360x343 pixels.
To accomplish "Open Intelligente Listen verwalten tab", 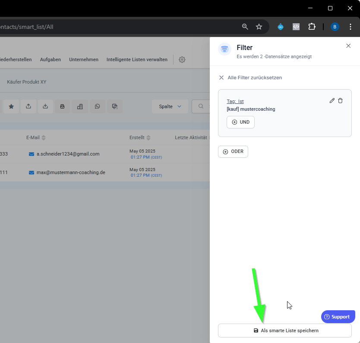I will click(x=137, y=59).
